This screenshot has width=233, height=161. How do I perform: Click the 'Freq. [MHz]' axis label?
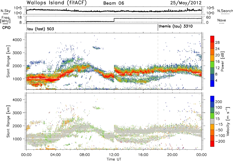tap(6, 19)
